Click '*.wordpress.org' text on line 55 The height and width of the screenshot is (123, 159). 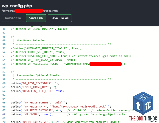click(76, 64)
